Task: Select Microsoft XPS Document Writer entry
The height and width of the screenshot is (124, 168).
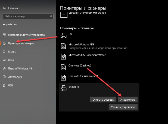Action: [87, 55]
